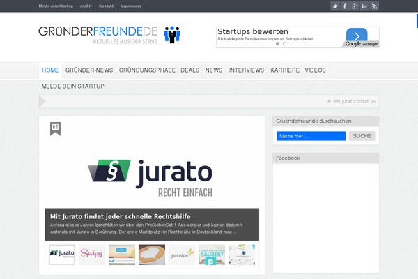Screen dimensions: 418x279
Task: Click the blue arrow button in ad
Action: 357,36
